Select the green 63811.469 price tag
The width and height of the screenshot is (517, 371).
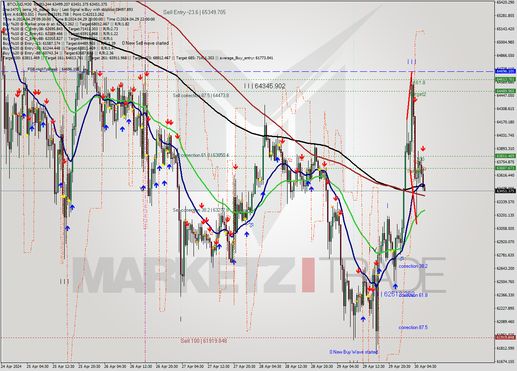505,156
